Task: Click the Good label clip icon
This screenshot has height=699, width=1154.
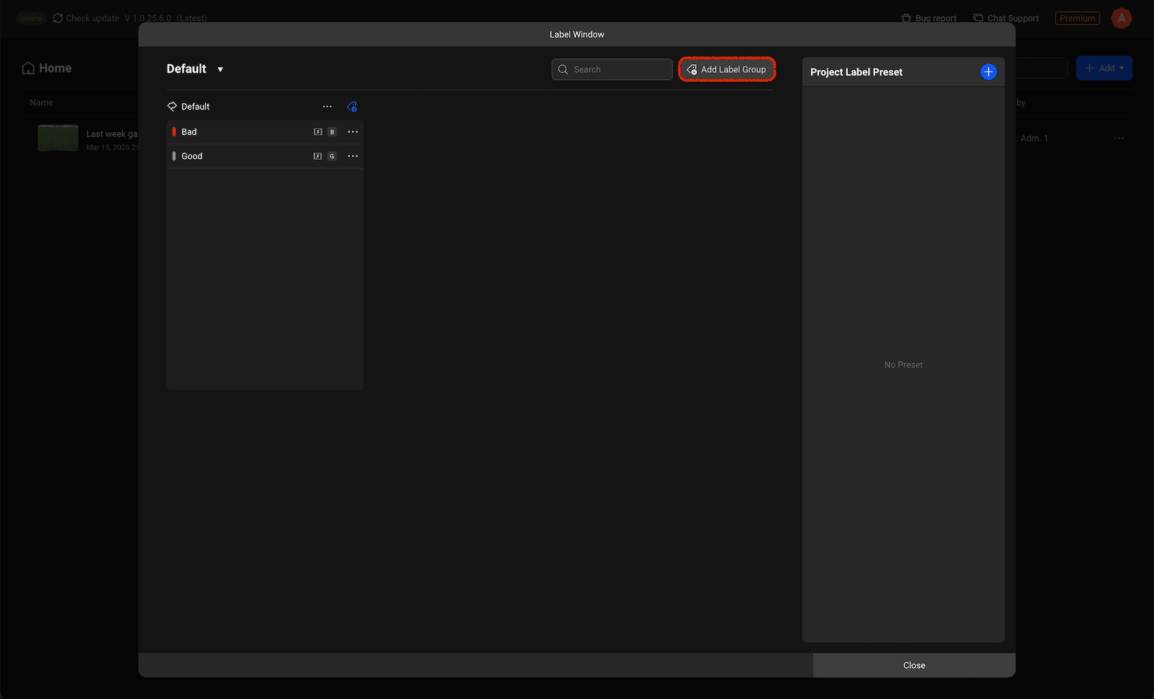Action: click(318, 156)
